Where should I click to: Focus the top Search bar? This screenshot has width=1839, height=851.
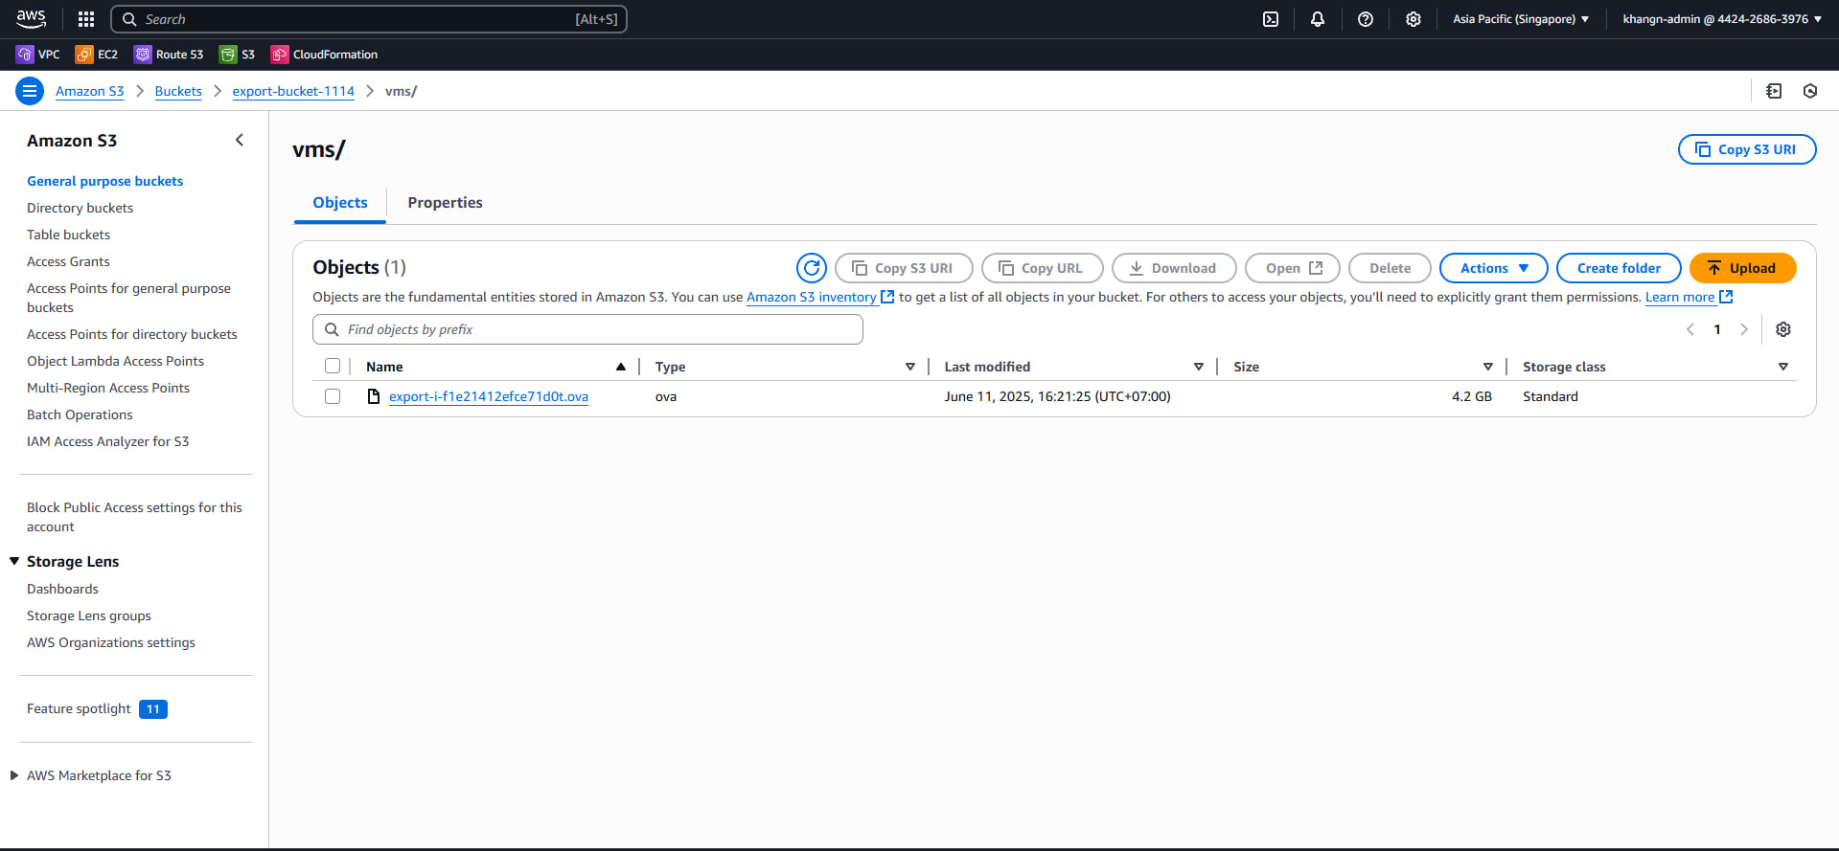point(369,19)
